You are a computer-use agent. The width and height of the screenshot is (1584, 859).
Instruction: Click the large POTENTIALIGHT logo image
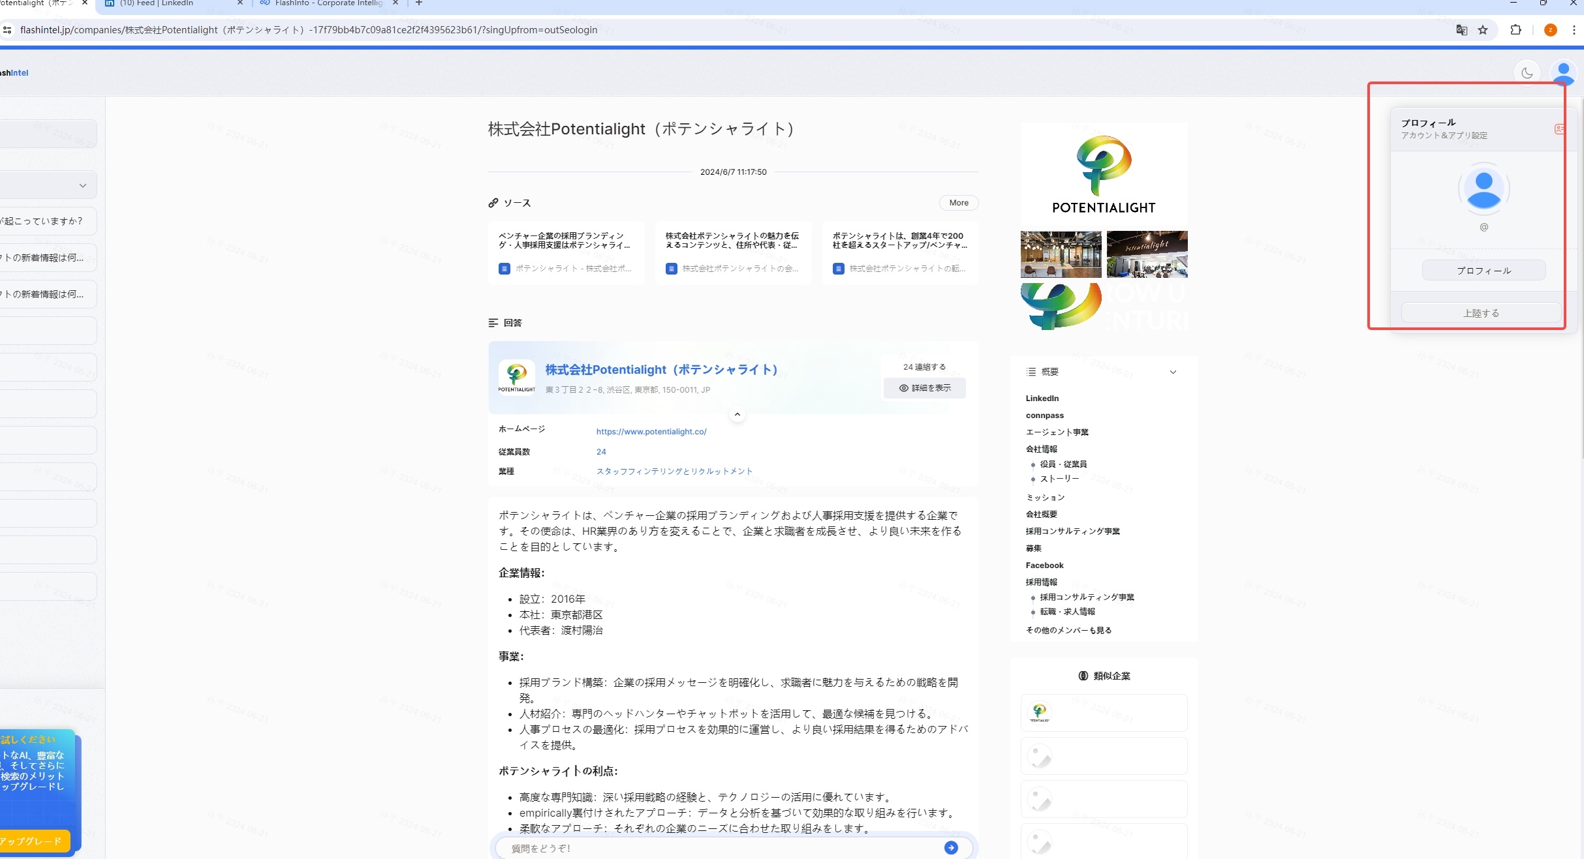(x=1104, y=175)
